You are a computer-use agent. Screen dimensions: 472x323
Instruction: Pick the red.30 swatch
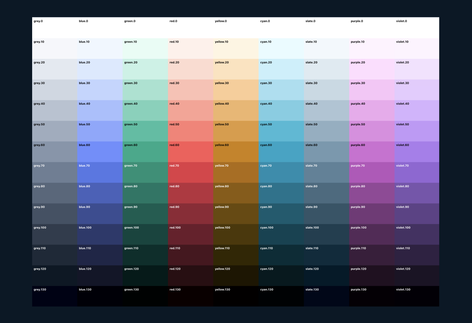191,90
